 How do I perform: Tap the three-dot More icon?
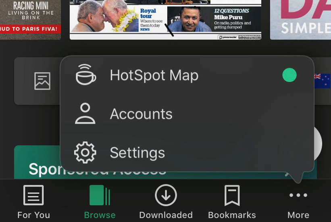[x=298, y=195]
